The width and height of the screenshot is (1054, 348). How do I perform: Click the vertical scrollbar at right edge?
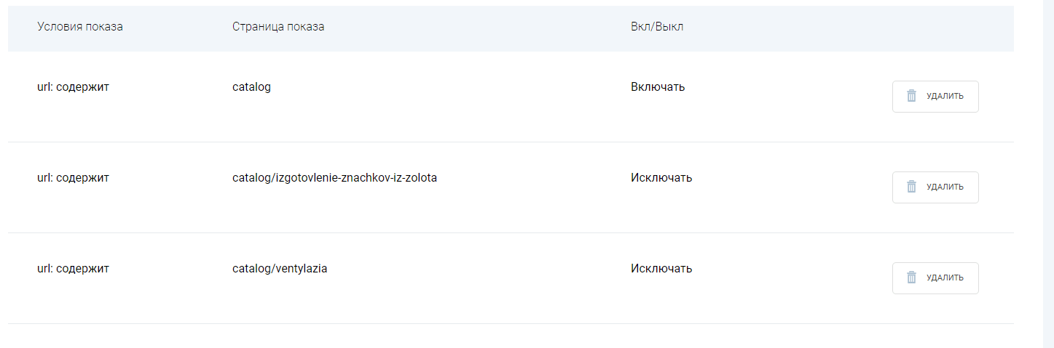point(1048,174)
